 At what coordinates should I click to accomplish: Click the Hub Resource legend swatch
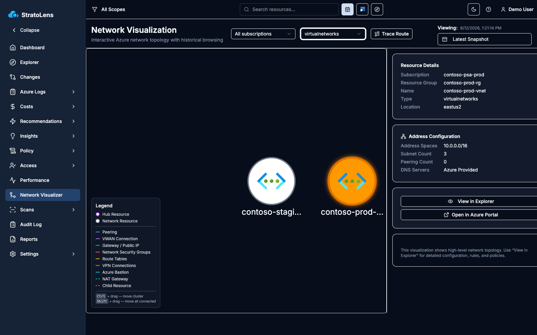[x=98, y=214]
